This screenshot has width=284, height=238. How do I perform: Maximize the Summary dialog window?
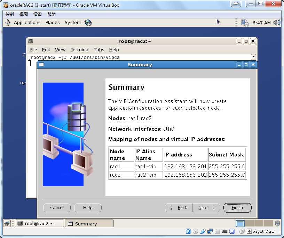tap(246, 64)
